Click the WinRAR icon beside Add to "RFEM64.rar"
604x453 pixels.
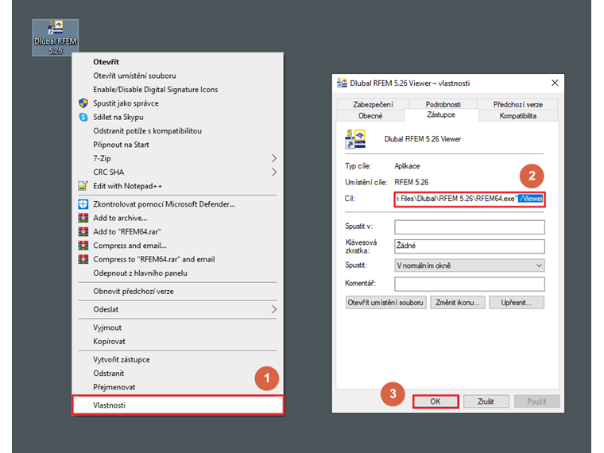83,231
